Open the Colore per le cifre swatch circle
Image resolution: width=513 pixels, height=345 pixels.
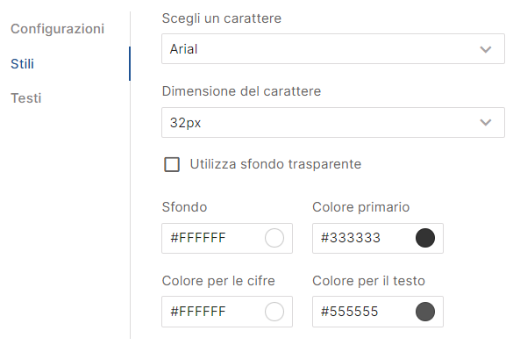click(274, 312)
